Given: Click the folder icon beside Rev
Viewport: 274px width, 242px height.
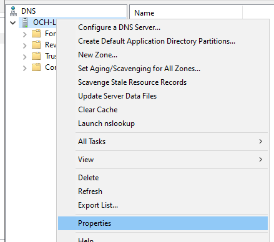Looking at the screenshot, I should (x=36, y=45).
